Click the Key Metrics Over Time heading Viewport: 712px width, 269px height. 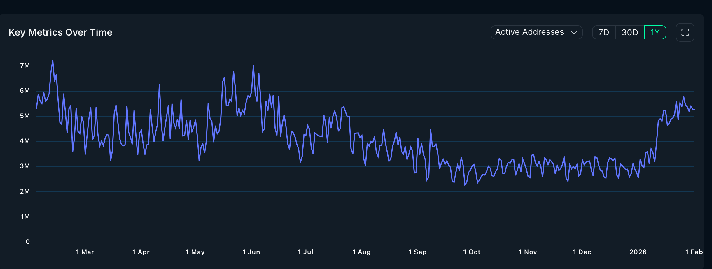[60, 32]
